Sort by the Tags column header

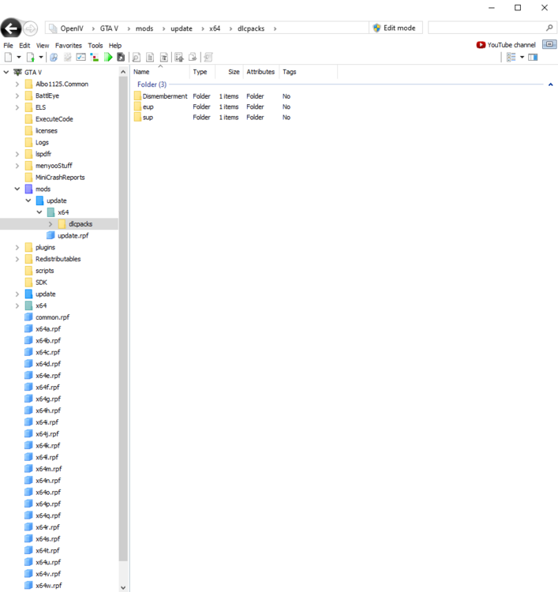click(x=308, y=72)
